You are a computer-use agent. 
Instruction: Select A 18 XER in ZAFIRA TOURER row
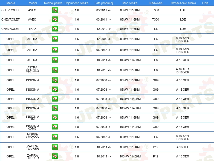(183, 156)
